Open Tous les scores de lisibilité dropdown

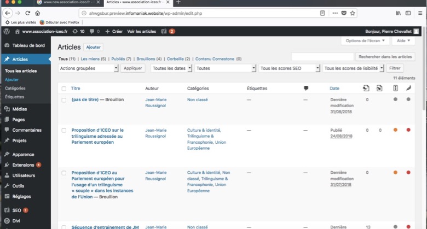tap(353, 68)
